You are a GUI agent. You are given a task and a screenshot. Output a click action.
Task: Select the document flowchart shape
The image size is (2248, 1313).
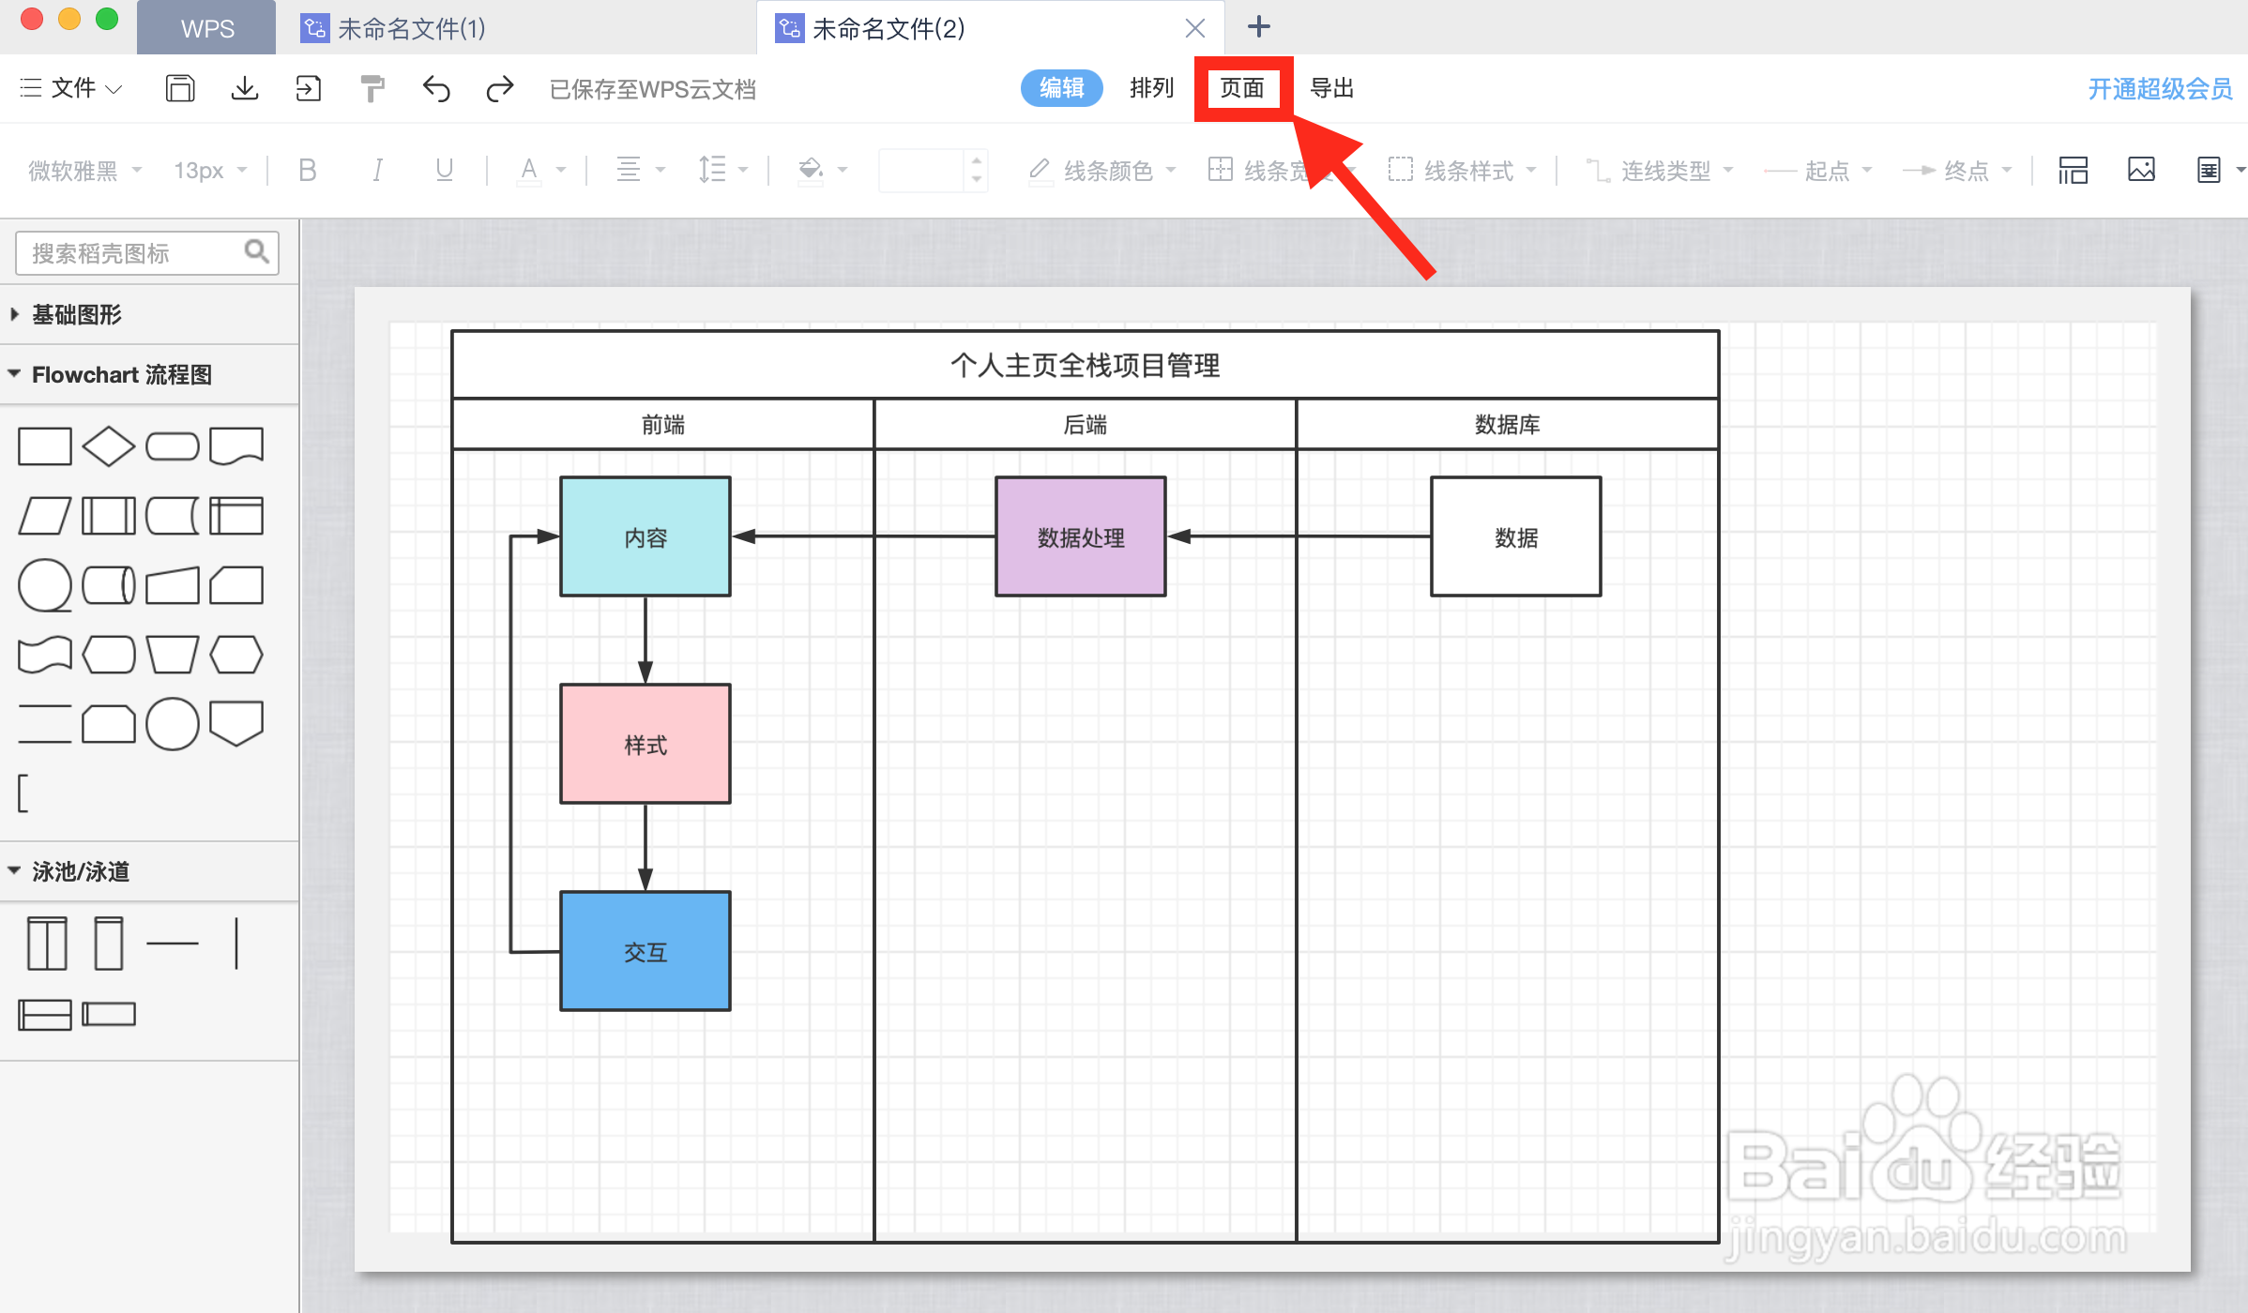tap(236, 446)
